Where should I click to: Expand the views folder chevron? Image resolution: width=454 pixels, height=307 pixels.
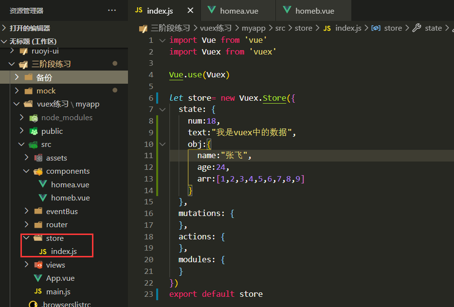point(27,264)
